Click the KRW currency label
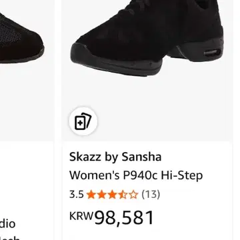The width and height of the screenshot is (240, 240). (81, 215)
